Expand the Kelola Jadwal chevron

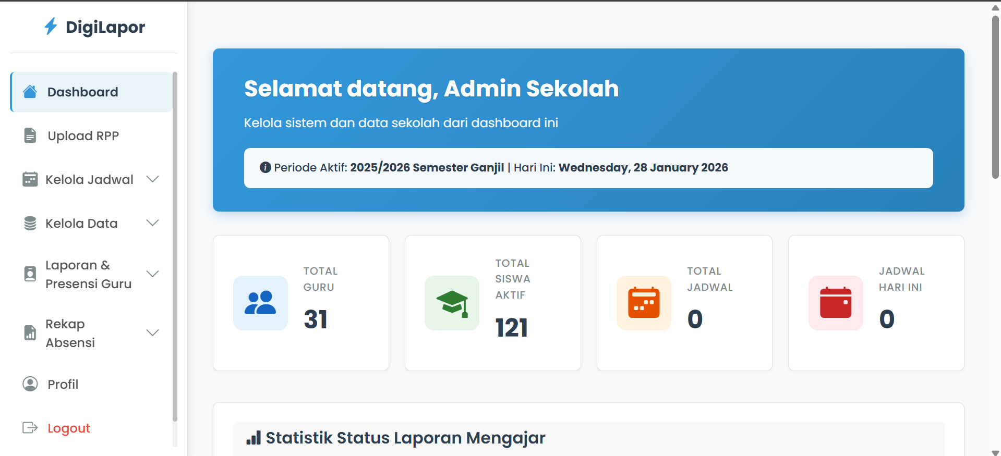152,179
